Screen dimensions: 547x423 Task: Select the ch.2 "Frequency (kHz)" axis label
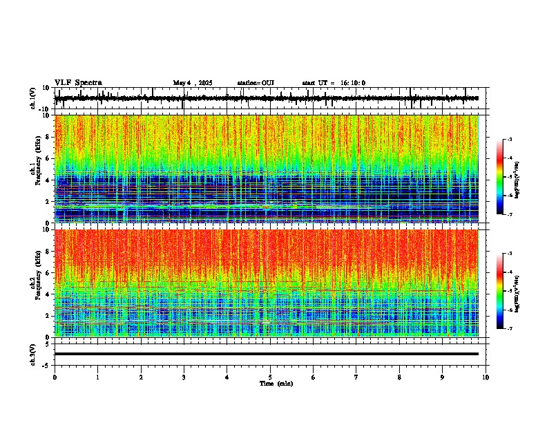(x=38, y=275)
